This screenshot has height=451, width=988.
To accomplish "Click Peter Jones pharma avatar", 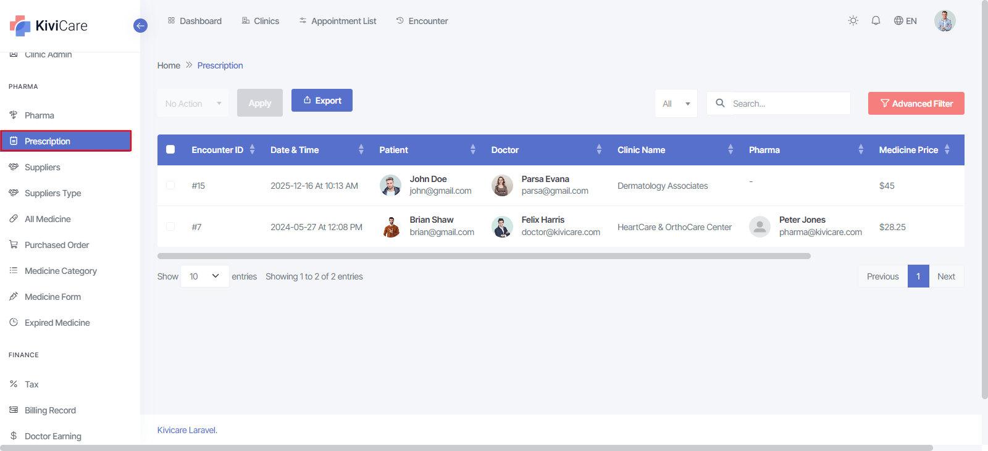I will tap(760, 226).
